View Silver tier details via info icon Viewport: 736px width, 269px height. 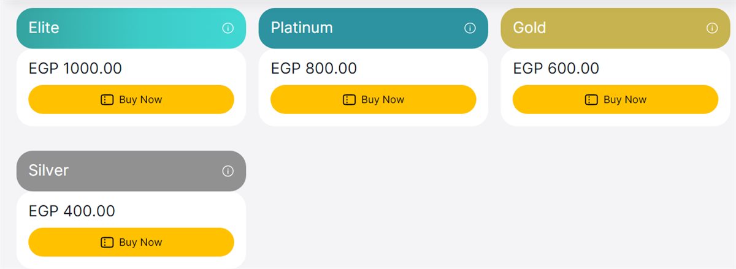coord(228,171)
